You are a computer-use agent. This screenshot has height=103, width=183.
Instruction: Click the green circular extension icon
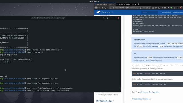coord(171,8)
